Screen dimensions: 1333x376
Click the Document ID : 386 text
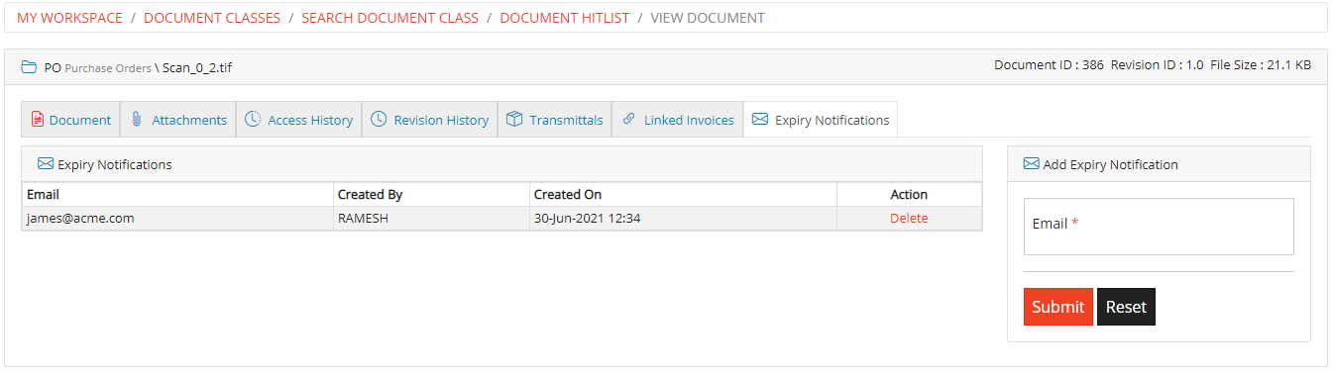click(x=1049, y=65)
